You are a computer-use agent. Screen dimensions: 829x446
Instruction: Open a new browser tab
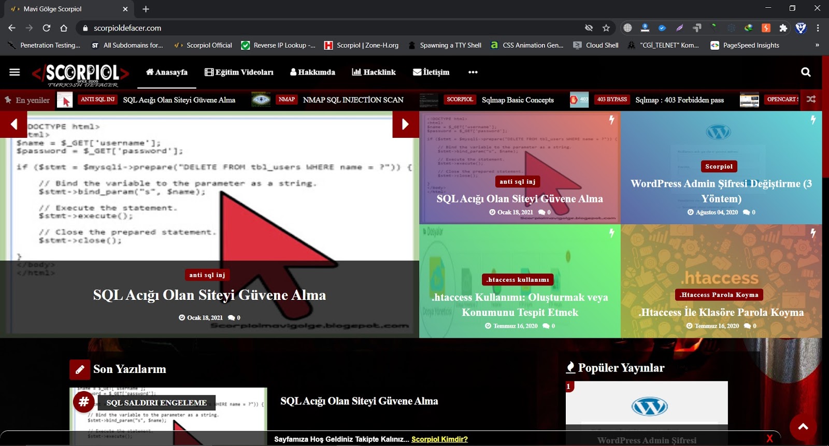(146, 9)
